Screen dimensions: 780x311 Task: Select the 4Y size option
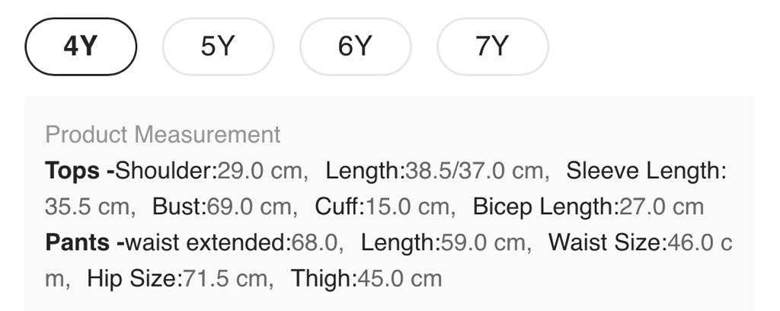click(81, 46)
